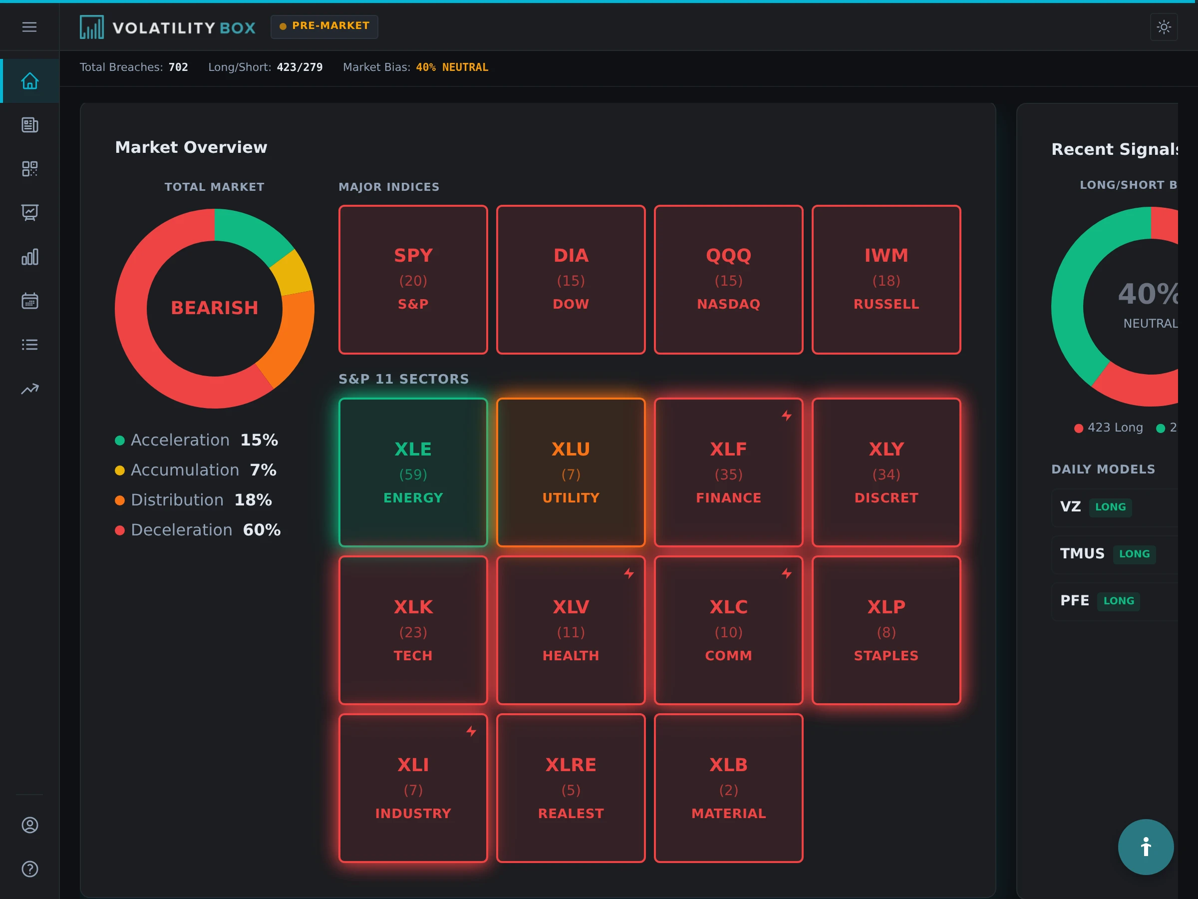
Task: Open the IWM Russell index card
Action: click(x=886, y=280)
